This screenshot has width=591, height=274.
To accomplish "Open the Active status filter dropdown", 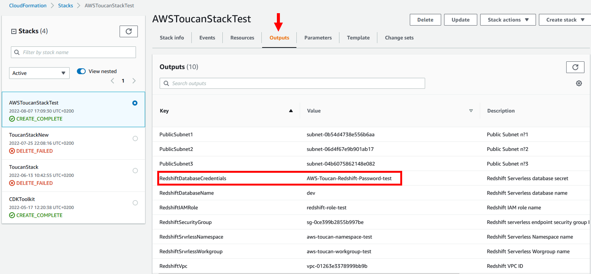I will pos(39,73).
